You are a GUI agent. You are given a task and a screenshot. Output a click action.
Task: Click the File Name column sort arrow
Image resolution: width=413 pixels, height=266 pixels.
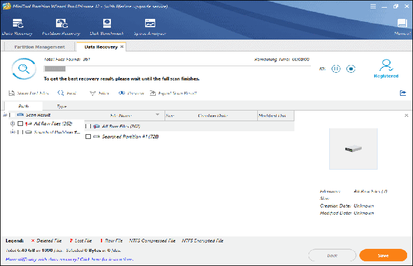pyautogui.click(x=158, y=115)
